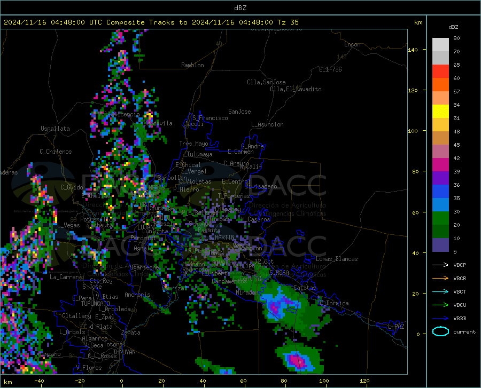Click the 120 km horizontal axis tick label
This screenshot has height=388, width=481.
(x=364, y=381)
